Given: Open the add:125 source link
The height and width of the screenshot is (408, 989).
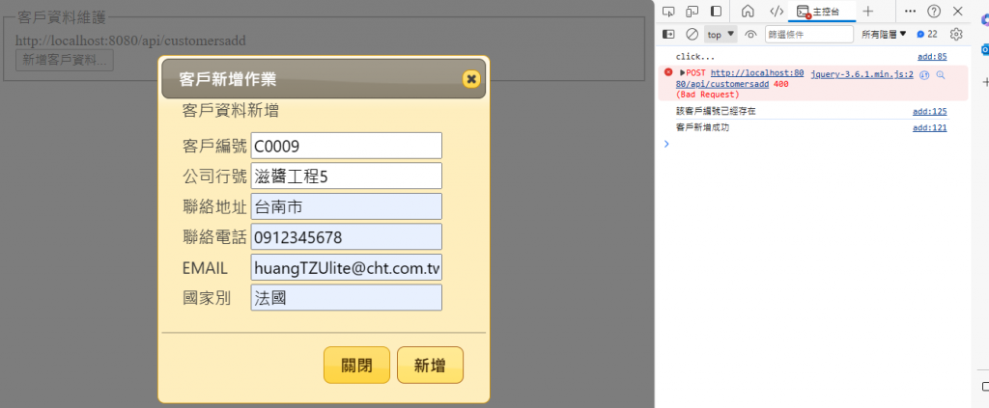Looking at the screenshot, I should (930, 112).
